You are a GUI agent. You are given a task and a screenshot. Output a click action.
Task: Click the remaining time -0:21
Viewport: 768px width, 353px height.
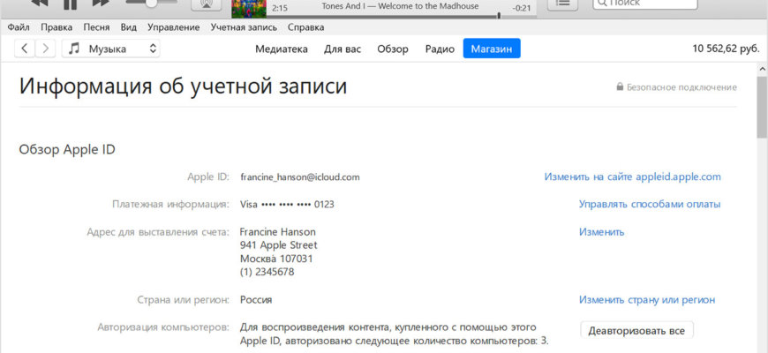point(520,8)
